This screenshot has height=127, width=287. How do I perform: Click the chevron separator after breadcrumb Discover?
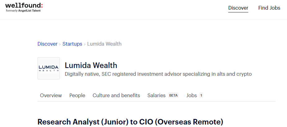click(x=60, y=44)
